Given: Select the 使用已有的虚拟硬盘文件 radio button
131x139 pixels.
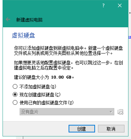Looking at the screenshot, I should [15, 103].
